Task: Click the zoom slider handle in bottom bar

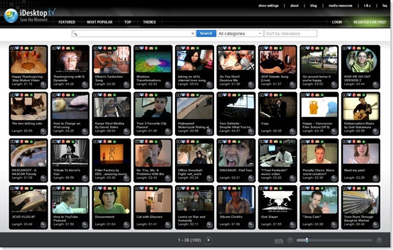Action: click(x=306, y=240)
